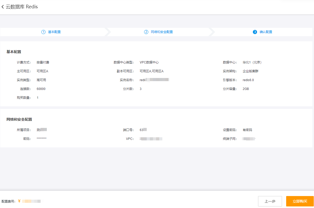314x208 pixels.
Task: Click the 云数据库 Redis page title
Action: tap(22, 7)
